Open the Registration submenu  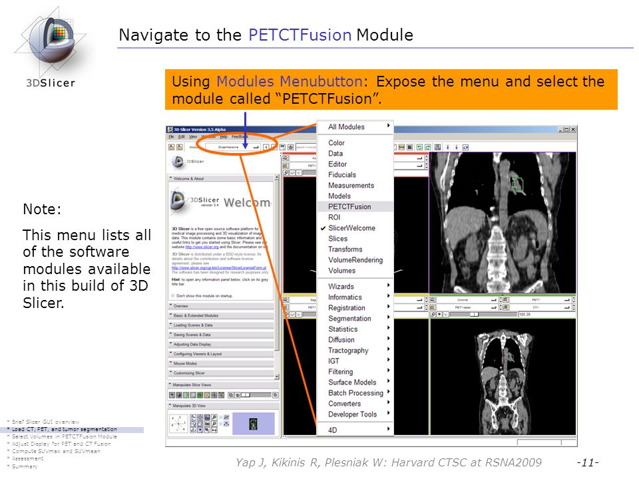click(x=355, y=308)
